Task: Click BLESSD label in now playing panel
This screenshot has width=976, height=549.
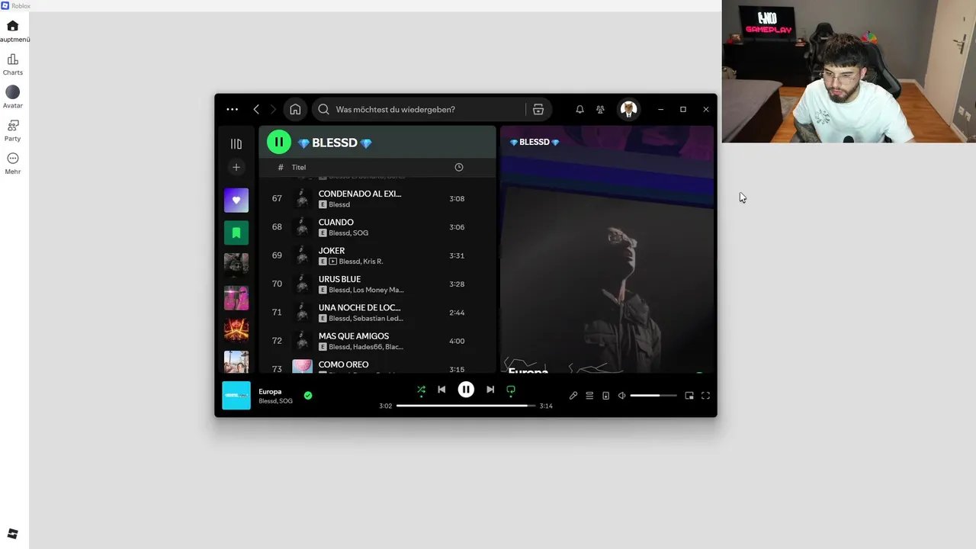Action: click(x=535, y=142)
